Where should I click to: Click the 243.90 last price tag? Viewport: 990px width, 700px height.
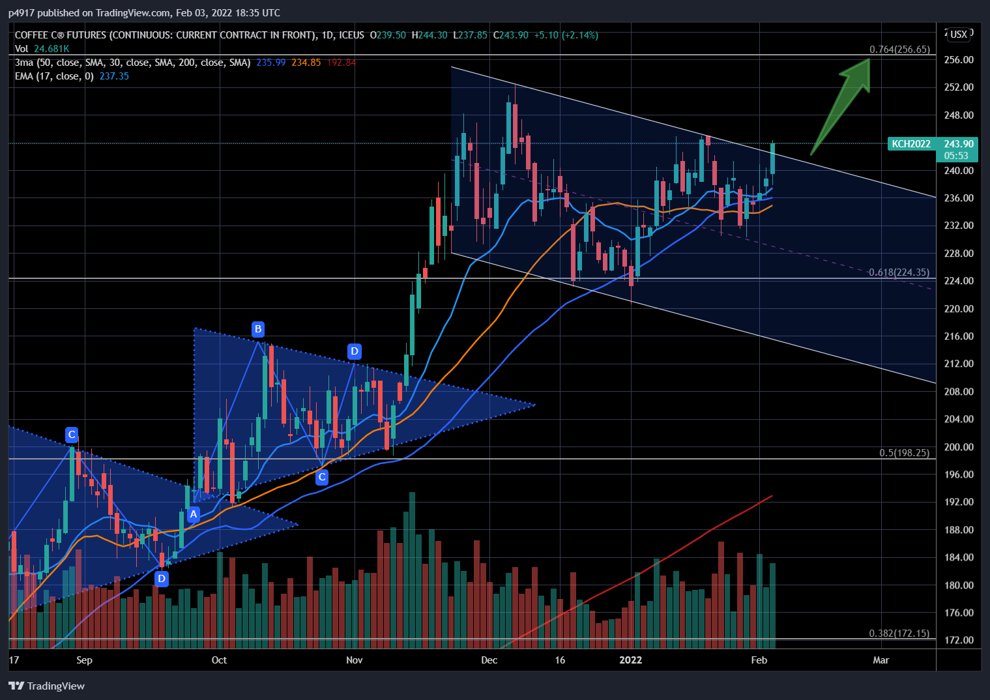pyautogui.click(x=959, y=144)
